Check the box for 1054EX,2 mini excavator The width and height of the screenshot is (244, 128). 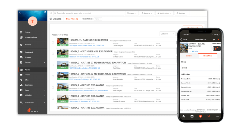pos(53,54)
